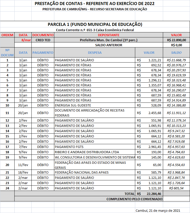Select 'Prefeitura Mun. De Cambuí (1º parc.)' cell
The image size is (190, 213).
109,40
